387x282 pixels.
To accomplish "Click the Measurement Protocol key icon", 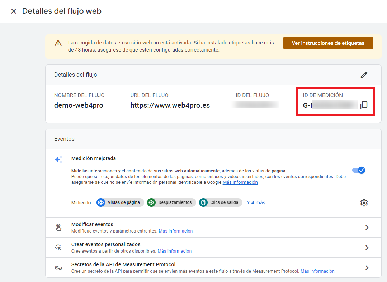I will pyautogui.click(x=58, y=267).
